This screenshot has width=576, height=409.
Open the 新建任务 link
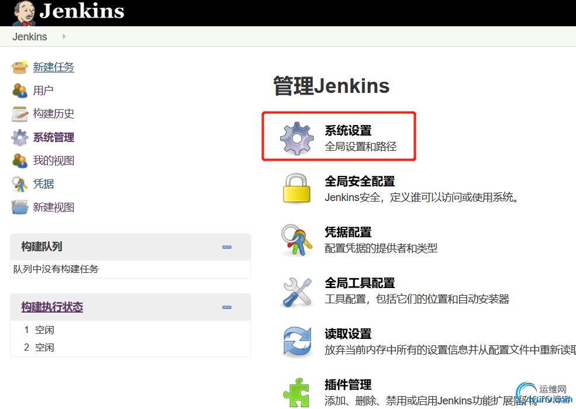coord(54,67)
